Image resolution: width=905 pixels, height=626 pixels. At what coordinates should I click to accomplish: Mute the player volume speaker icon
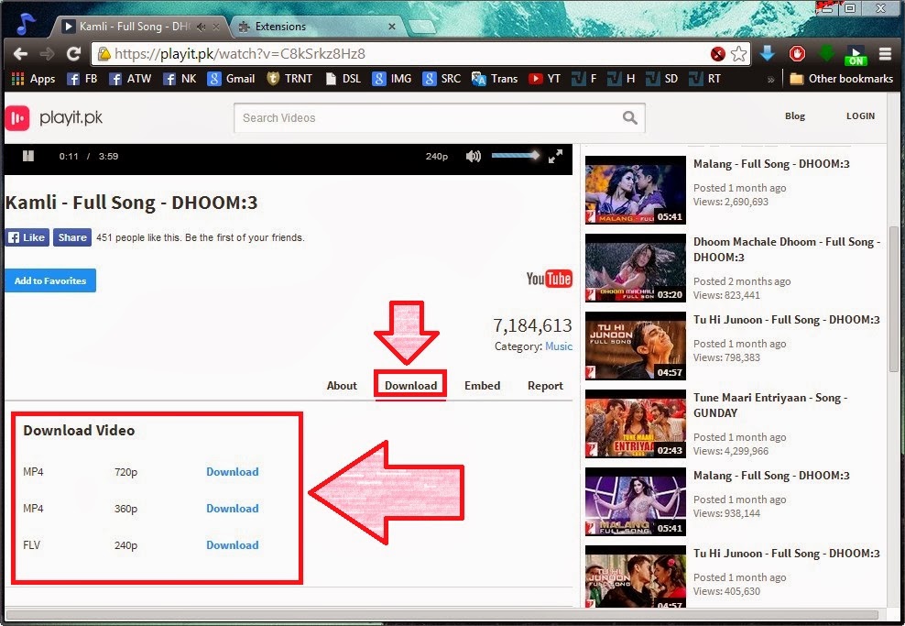[x=474, y=157]
